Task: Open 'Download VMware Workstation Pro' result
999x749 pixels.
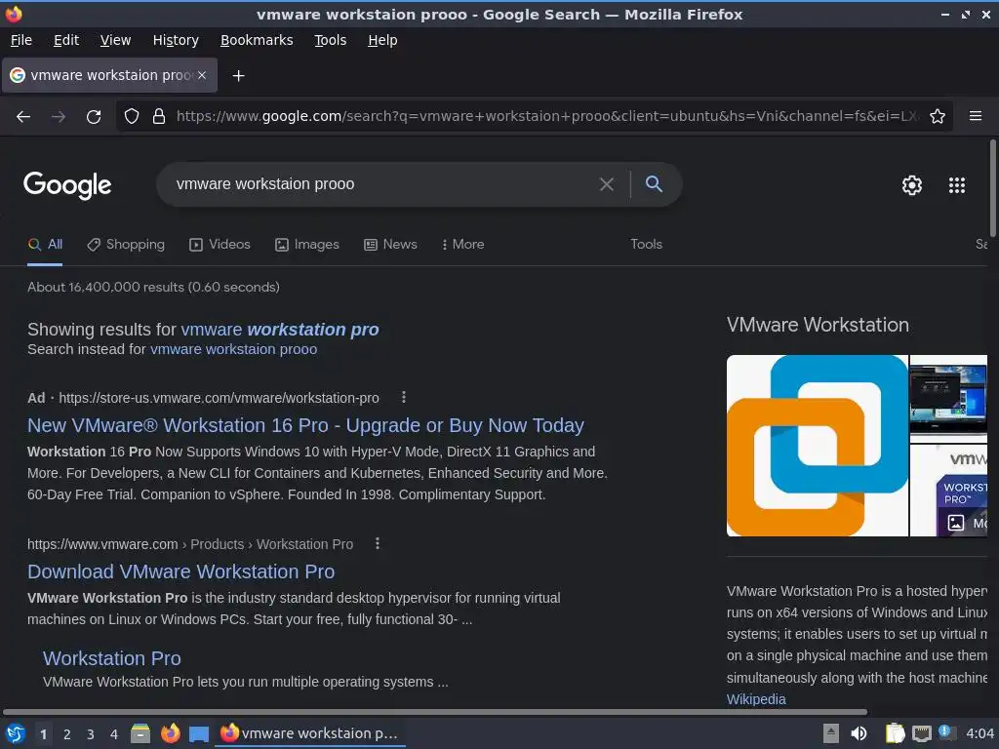Action: click(180, 572)
